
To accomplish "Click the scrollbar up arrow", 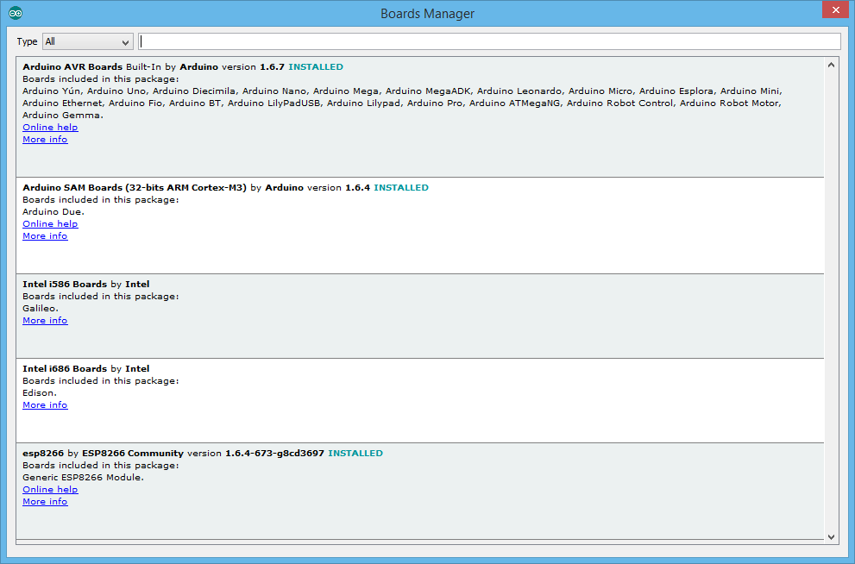I will 831,65.
